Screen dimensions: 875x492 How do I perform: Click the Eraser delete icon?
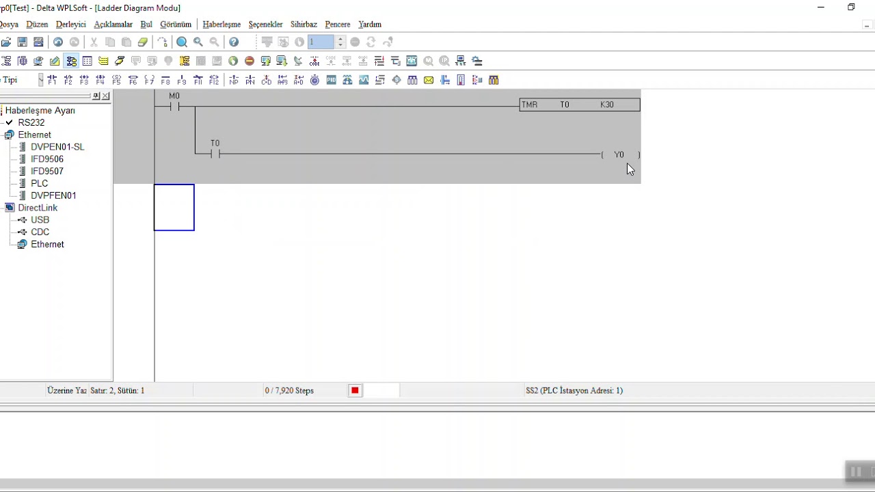[x=143, y=42]
